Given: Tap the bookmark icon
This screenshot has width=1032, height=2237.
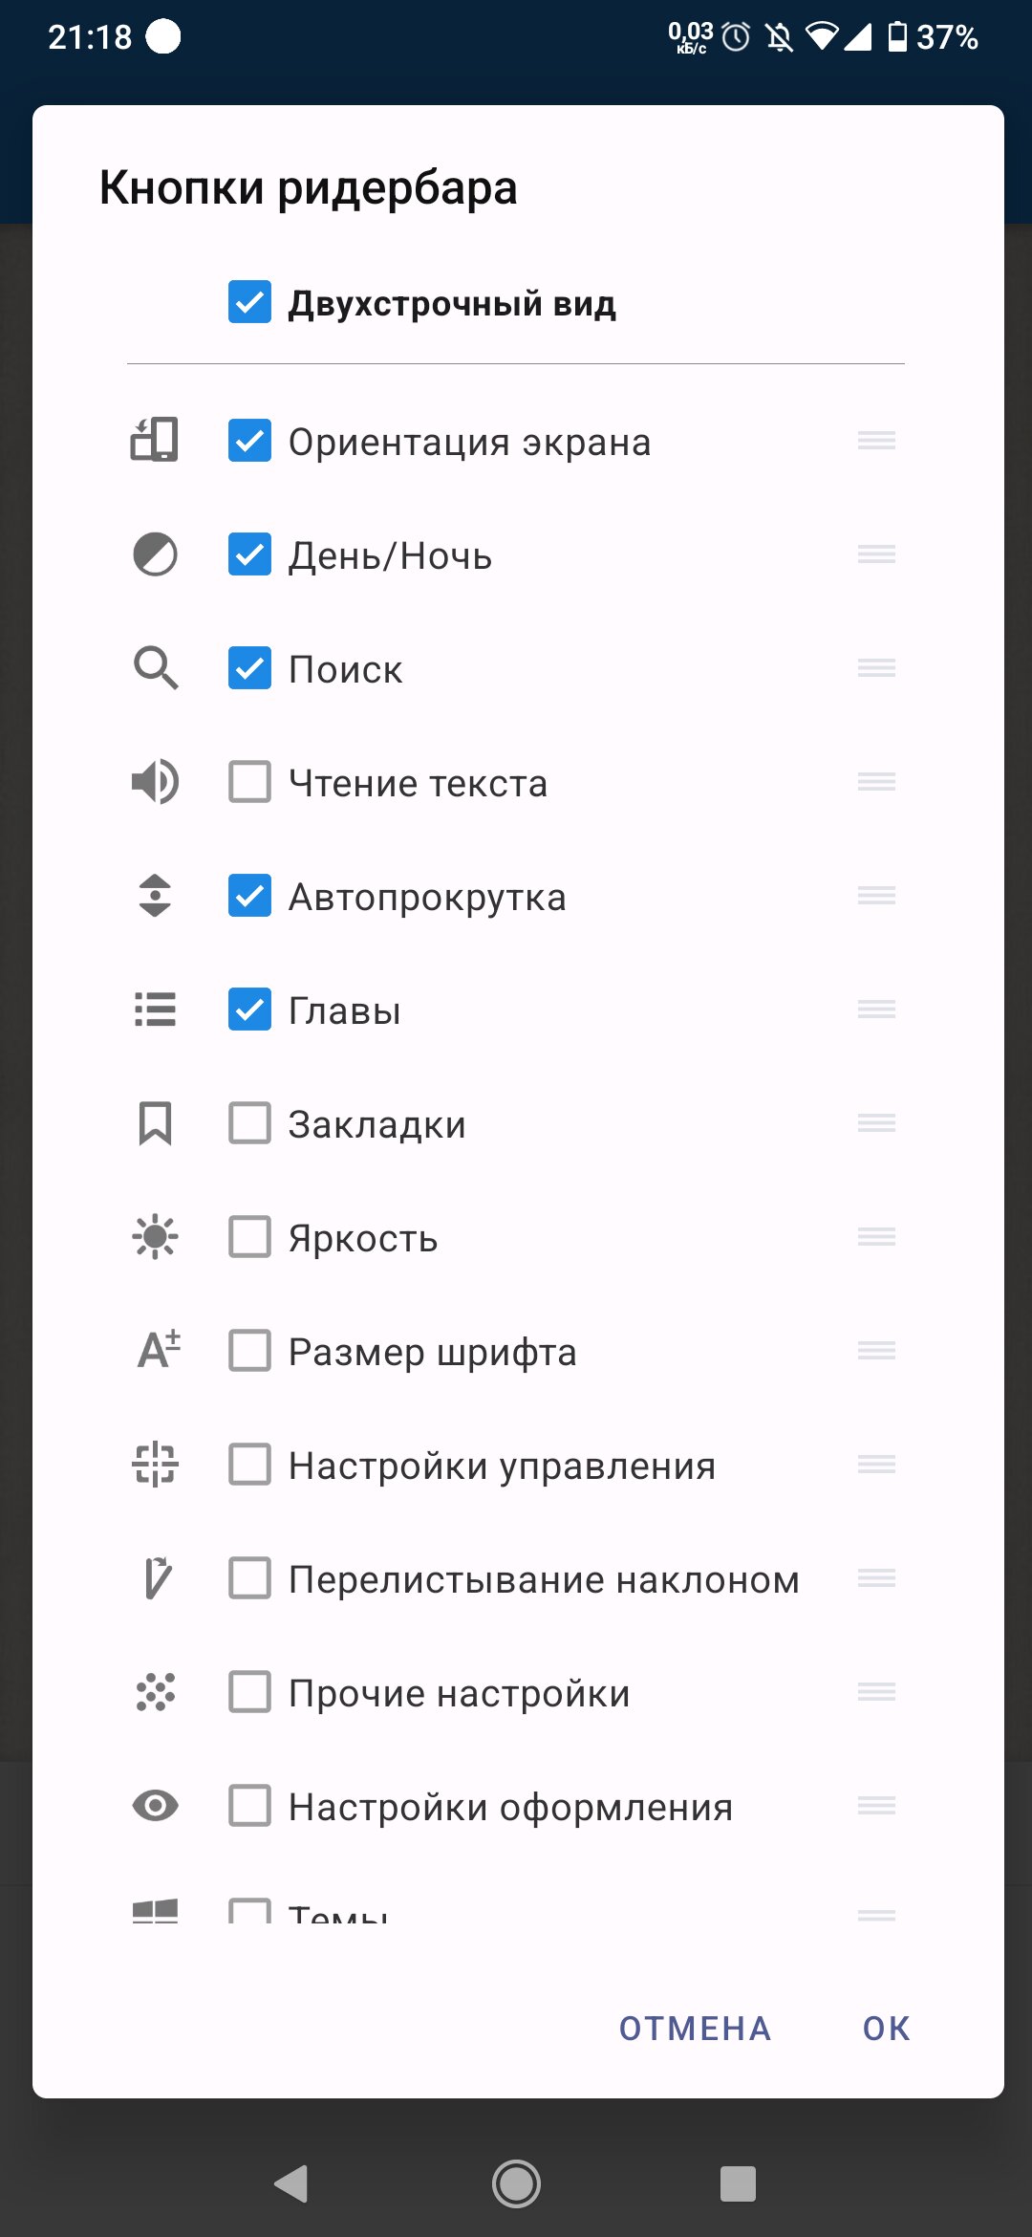Looking at the screenshot, I should pos(155,1123).
